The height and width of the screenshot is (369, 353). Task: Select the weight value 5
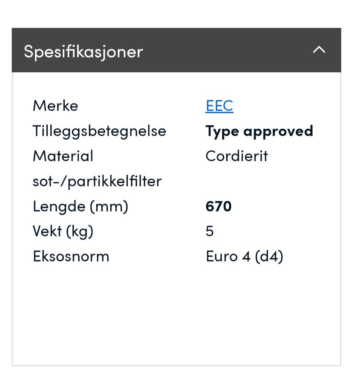210,231
